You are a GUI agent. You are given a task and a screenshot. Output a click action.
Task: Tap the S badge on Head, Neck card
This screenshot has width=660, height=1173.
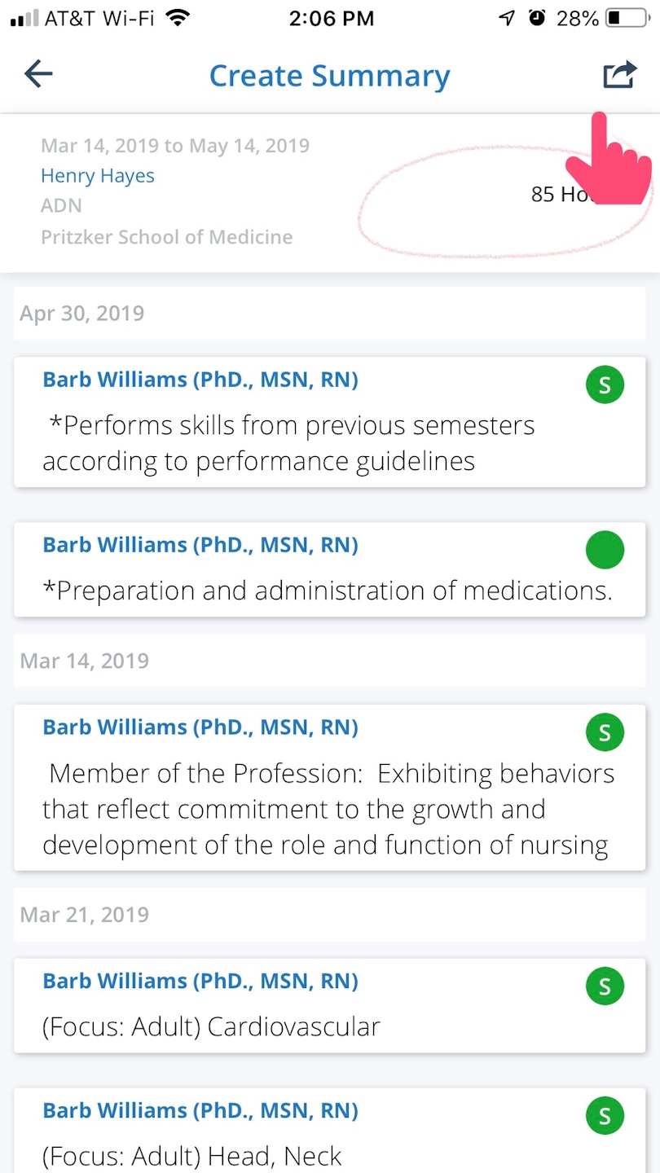[605, 1116]
